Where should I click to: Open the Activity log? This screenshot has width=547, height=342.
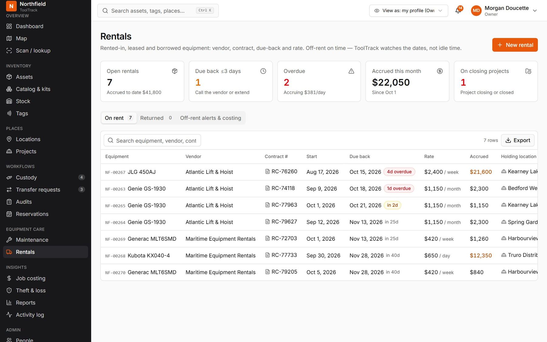pyautogui.click(x=46, y=315)
